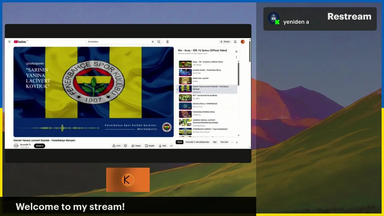
Task: Like the video with thumbs-up button
Action: coord(116,146)
